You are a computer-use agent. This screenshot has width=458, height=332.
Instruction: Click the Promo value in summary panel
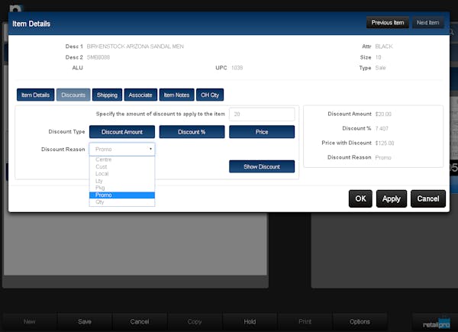tap(383, 158)
